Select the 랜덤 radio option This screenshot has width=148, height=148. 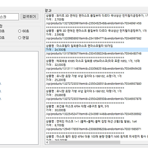point(23,38)
